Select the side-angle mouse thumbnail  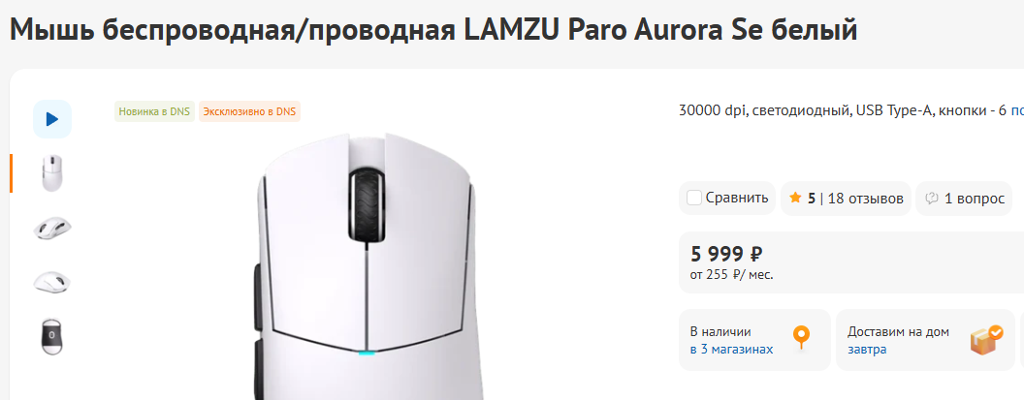pos(52,229)
